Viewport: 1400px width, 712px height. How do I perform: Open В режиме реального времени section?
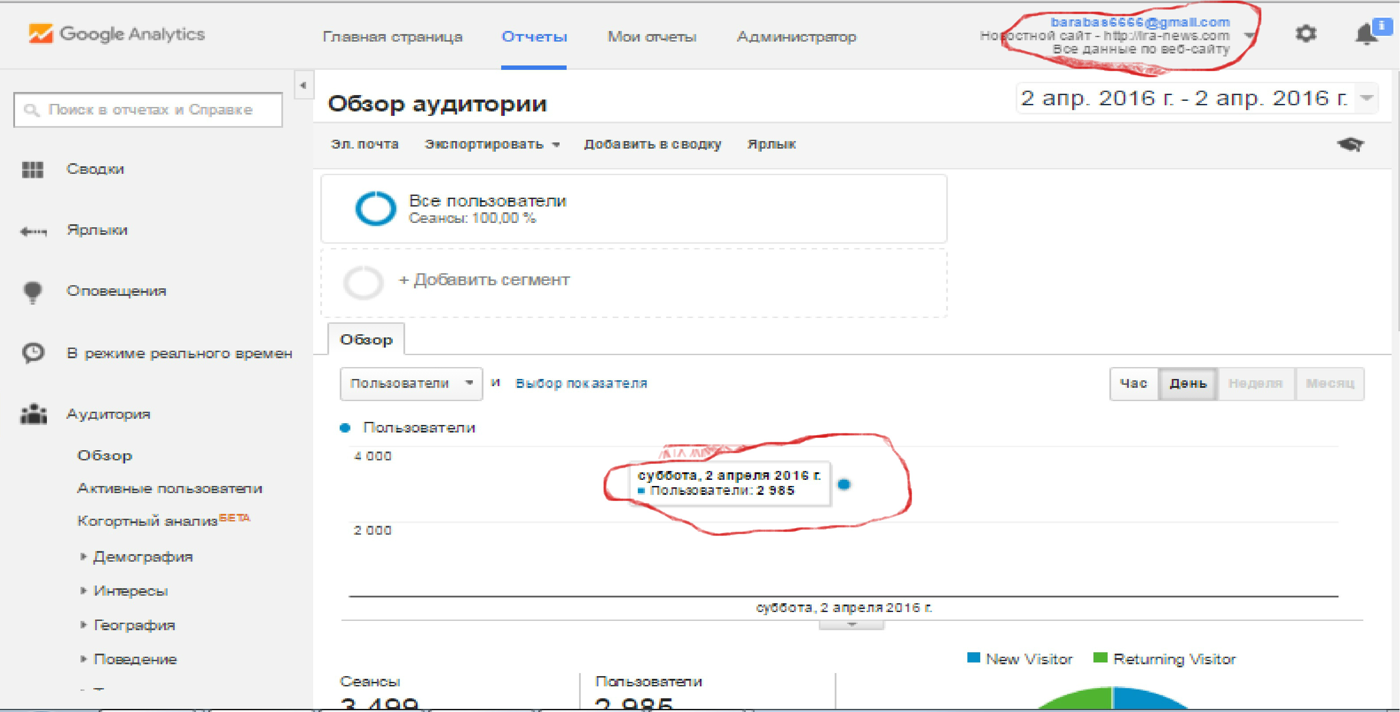(179, 353)
